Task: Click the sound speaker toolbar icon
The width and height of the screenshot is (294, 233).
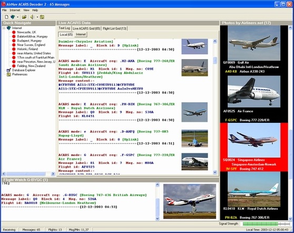Action: click(32, 17)
